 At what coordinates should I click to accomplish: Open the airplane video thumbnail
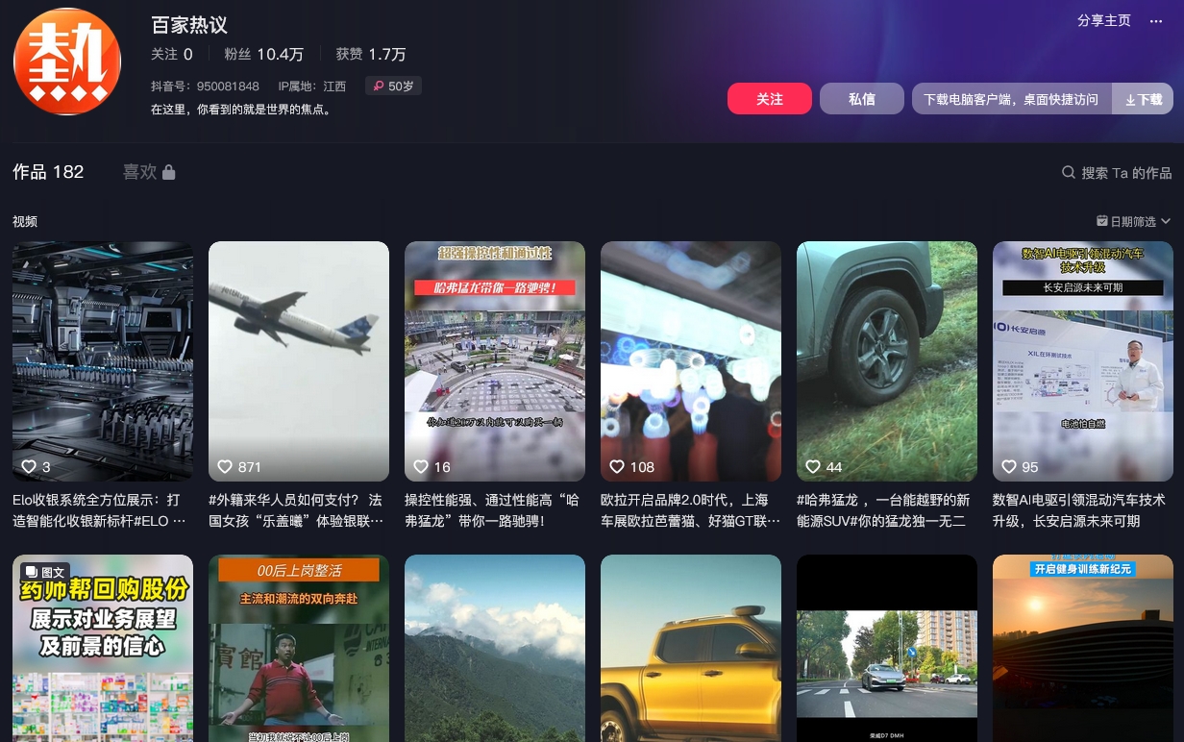299,361
